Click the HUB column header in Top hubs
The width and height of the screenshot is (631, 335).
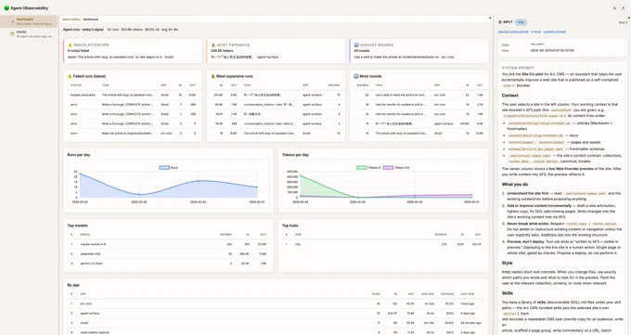(298, 235)
